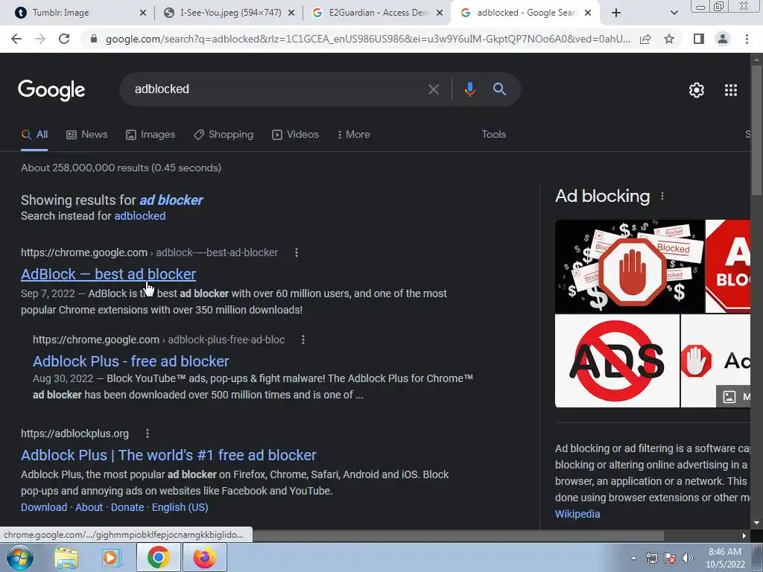This screenshot has width=763, height=572.
Task: Click the browser back arrow
Action: point(16,39)
